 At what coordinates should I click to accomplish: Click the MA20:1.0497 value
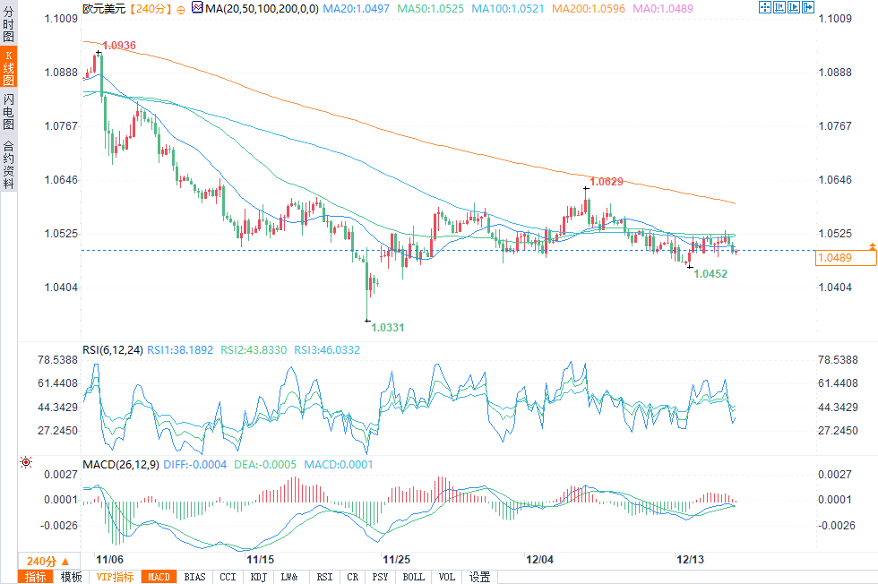click(357, 9)
